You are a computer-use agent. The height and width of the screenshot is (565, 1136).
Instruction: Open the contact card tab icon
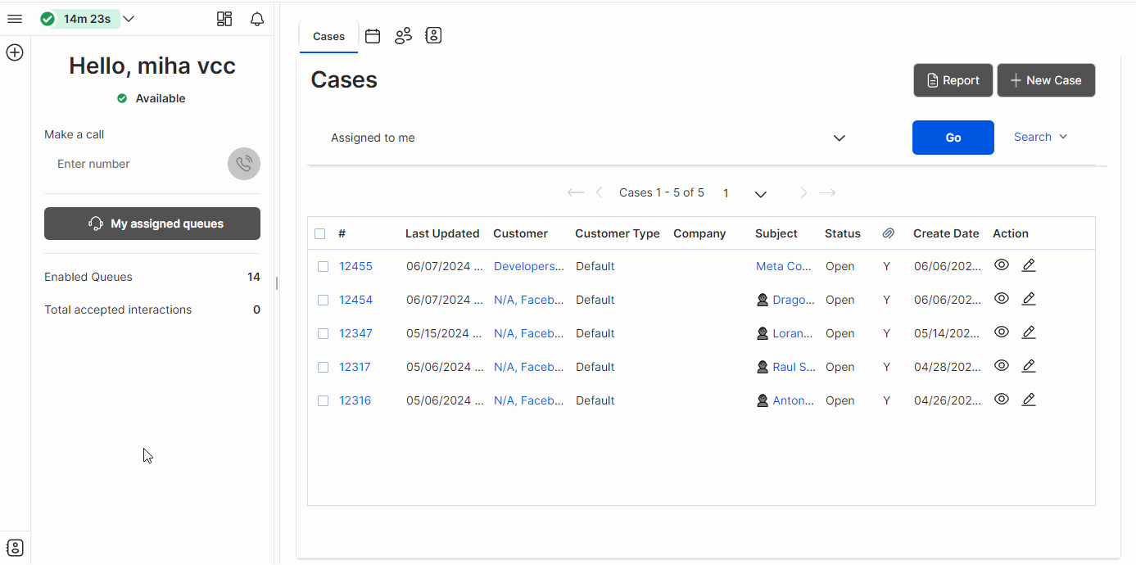[434, 35]
